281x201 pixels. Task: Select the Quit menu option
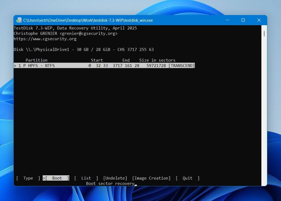(187, 178)
